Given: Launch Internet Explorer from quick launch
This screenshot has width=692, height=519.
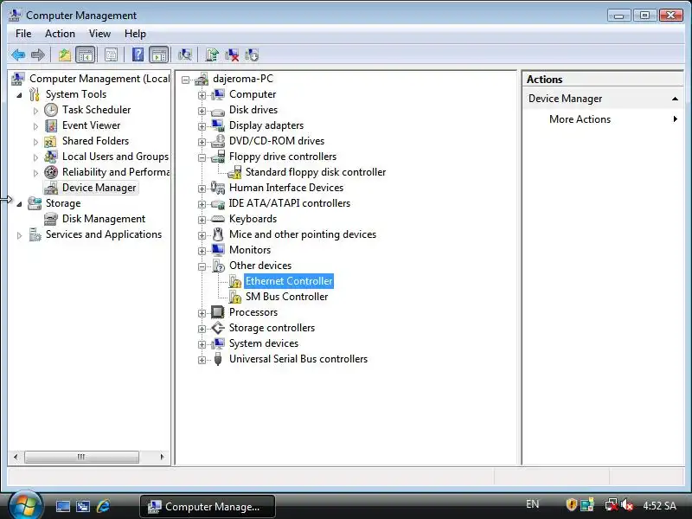Looking at the screenshot, I should pos(103,506).
